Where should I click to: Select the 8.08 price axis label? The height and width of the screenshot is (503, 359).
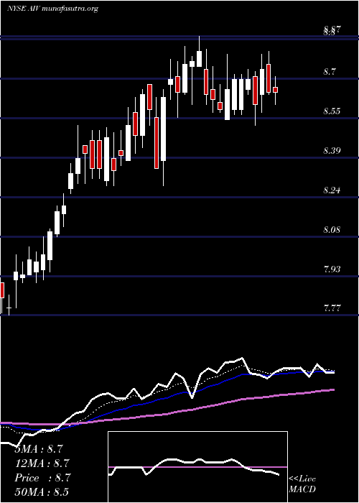tap(332, 230)
